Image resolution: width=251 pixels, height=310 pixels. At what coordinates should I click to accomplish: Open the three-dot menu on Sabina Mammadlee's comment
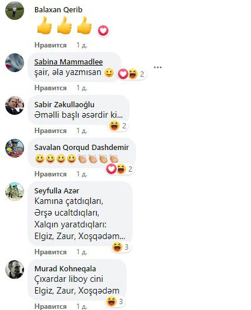click(x=158, y=67)
